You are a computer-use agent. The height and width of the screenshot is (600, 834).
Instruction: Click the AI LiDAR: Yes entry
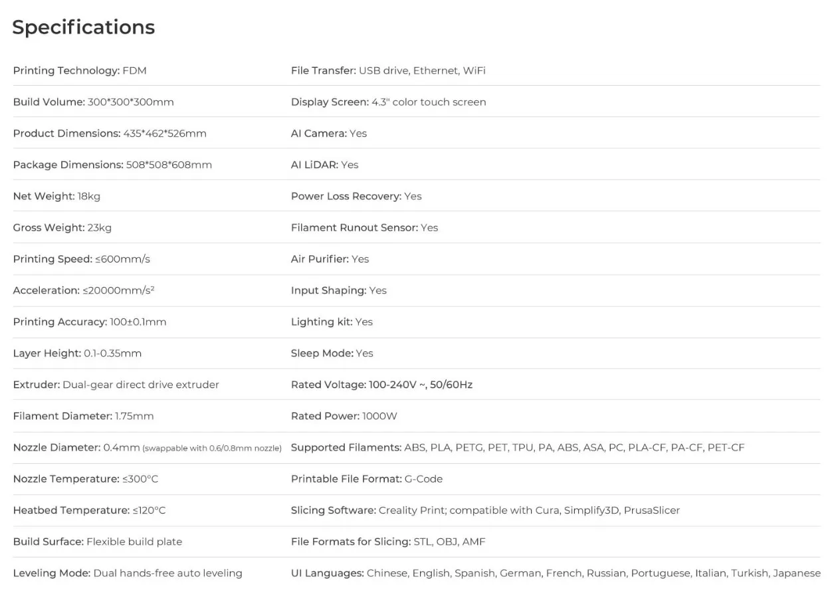coord(324,165)
